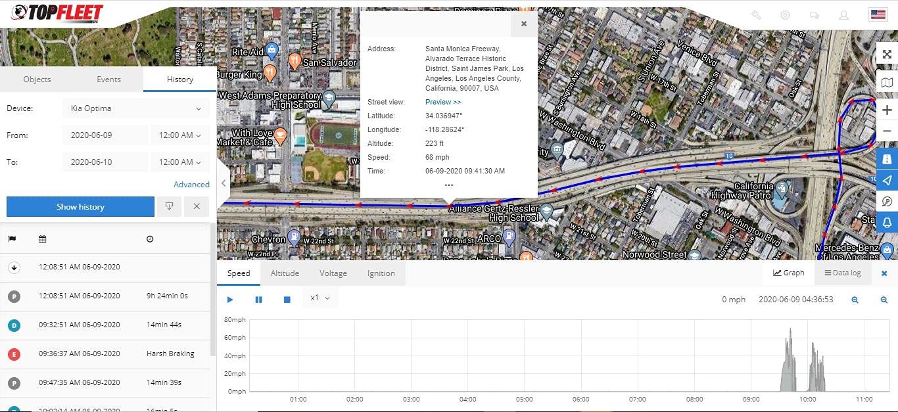Close the address info popup
This screenshot has width=898, height=412.
point(524,24)
